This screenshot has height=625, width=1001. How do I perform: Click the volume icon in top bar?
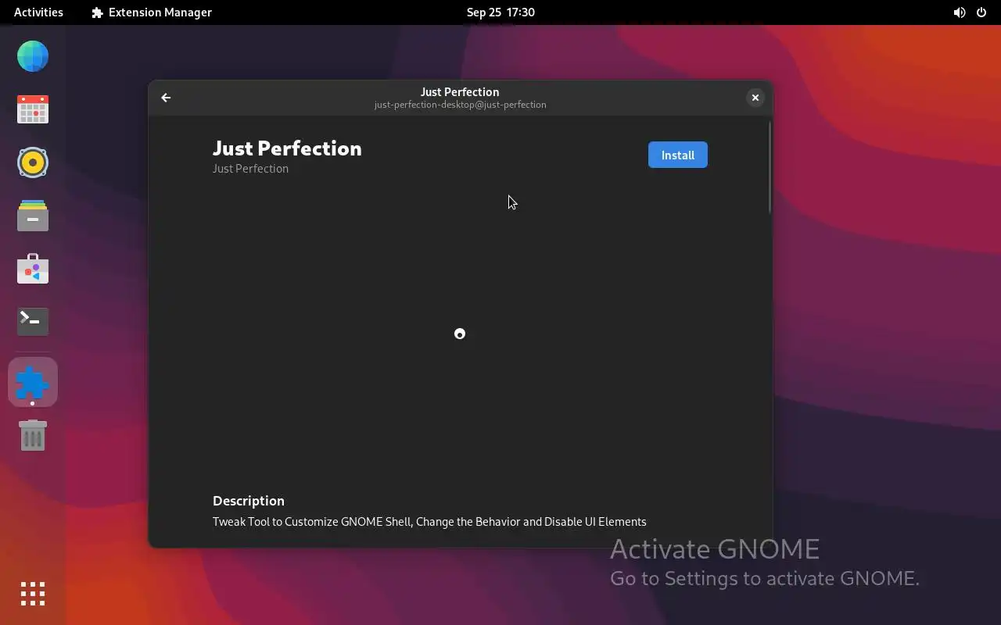click(x=959, y=12)
